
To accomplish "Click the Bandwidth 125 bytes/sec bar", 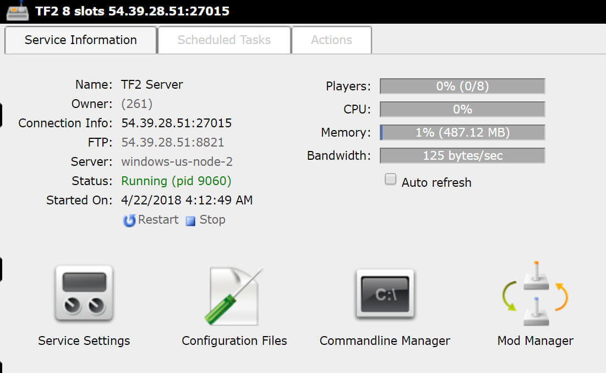I will (x=462, y=155).
